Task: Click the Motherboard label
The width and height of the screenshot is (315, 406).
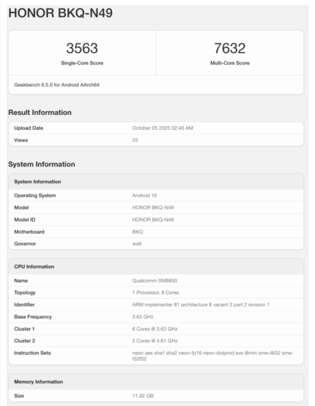Action: tap(29, 232)
